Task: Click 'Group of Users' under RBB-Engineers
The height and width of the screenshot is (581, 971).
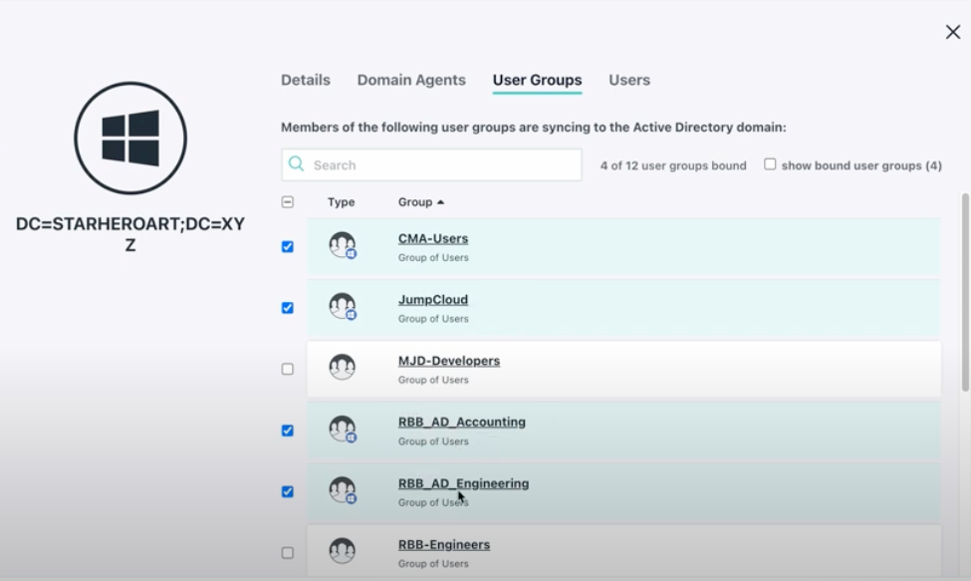Action: (433, 564)
